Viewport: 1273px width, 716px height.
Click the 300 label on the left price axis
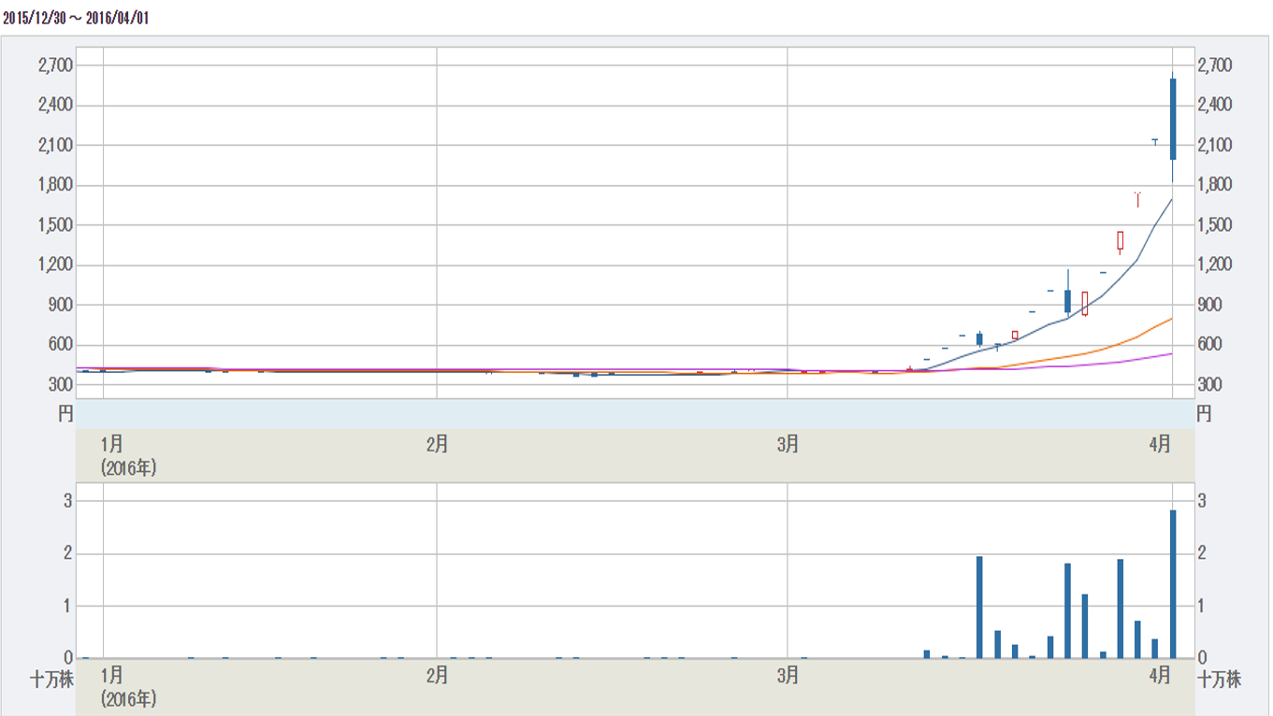tap(62, 385)
